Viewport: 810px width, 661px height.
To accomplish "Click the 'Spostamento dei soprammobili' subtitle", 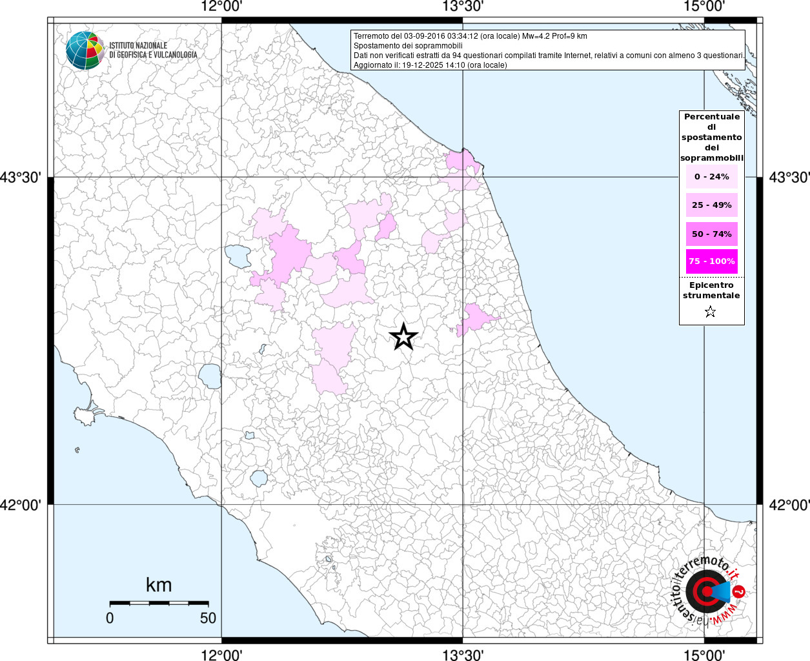I will point(408,46).
